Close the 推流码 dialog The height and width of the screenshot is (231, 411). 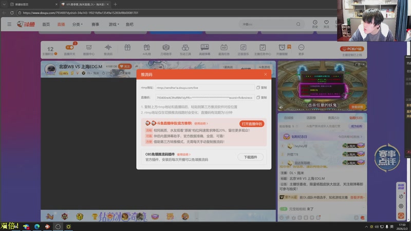(x=266, y=74)
